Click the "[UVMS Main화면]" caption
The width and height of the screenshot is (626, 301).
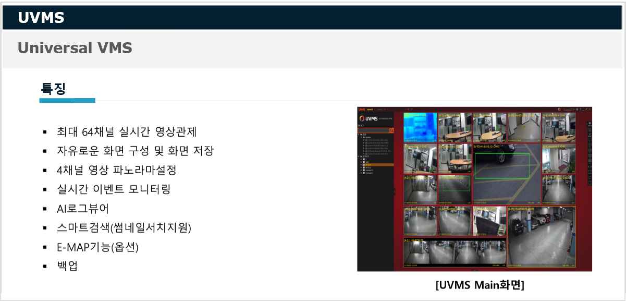pyautogui.click(x=480, y=285)
